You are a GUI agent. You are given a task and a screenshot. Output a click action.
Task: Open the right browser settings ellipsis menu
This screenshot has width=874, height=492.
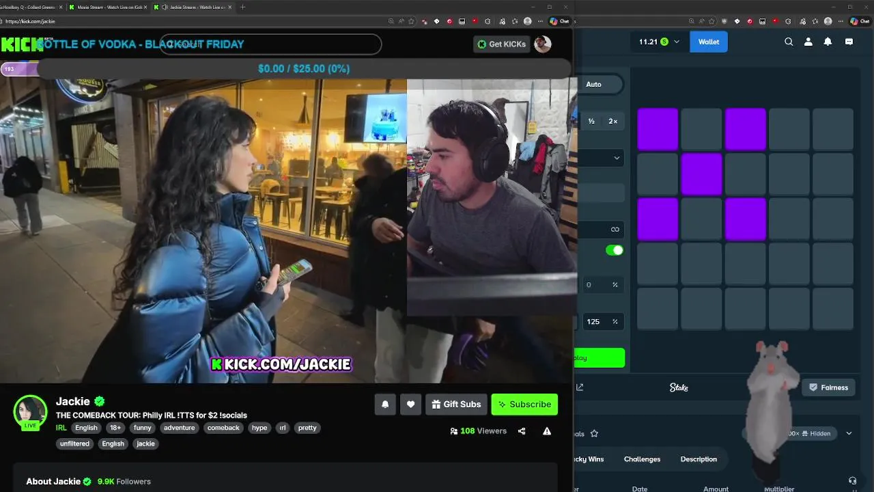tap(841, 21)
